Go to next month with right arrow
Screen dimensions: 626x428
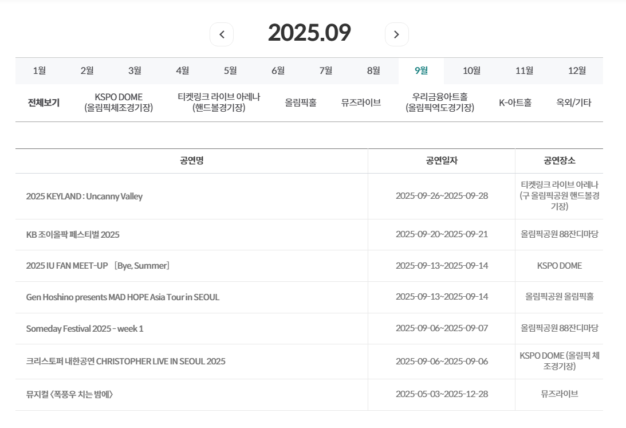pyautogui.click(x=396, y=34)
